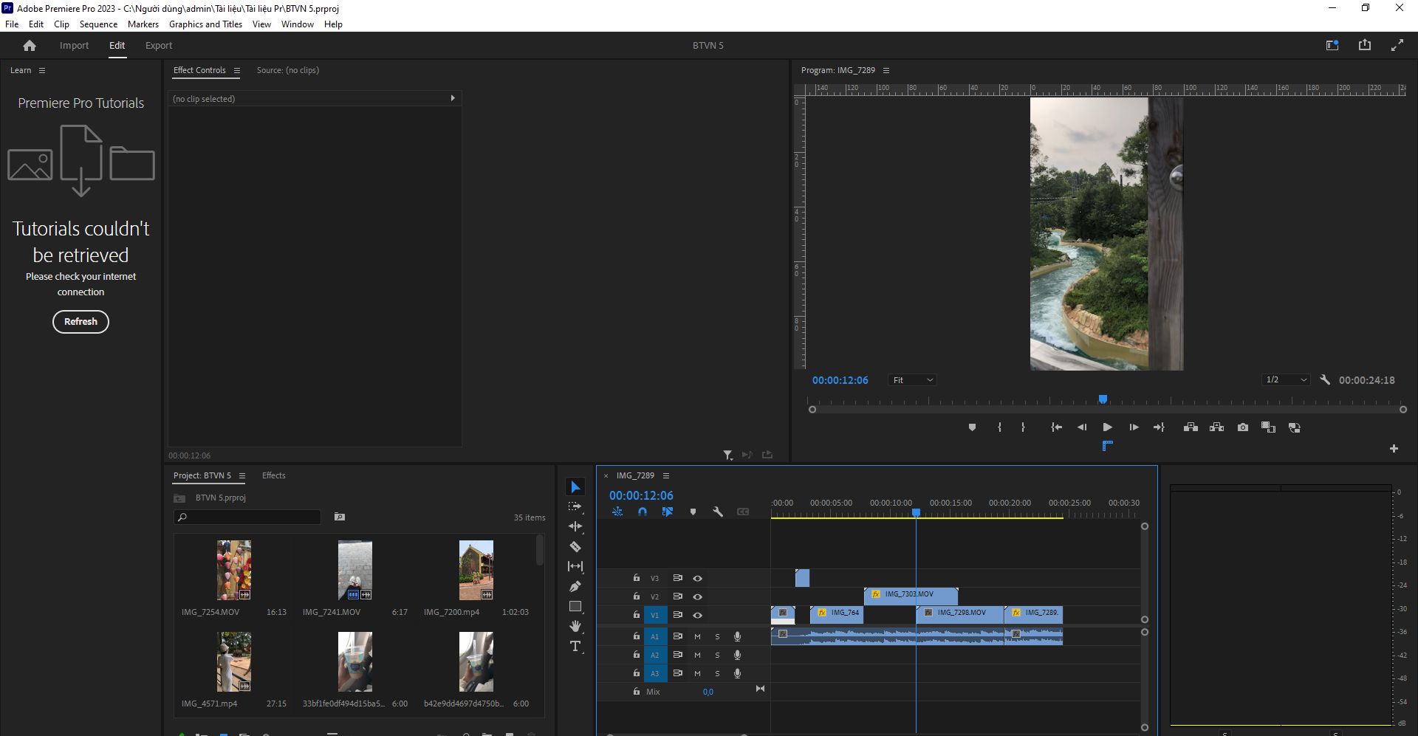Viewport: 1418px width, 736px height.
Task: Mute track A1
Action: coord(697,636)
